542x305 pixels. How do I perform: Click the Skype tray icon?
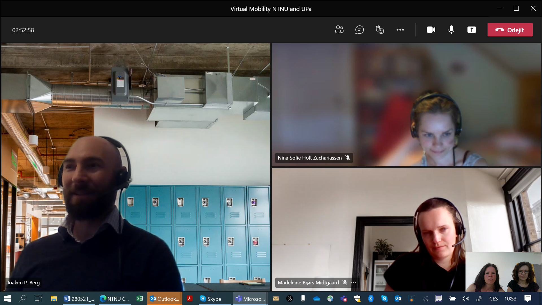[x=384, y=299]
